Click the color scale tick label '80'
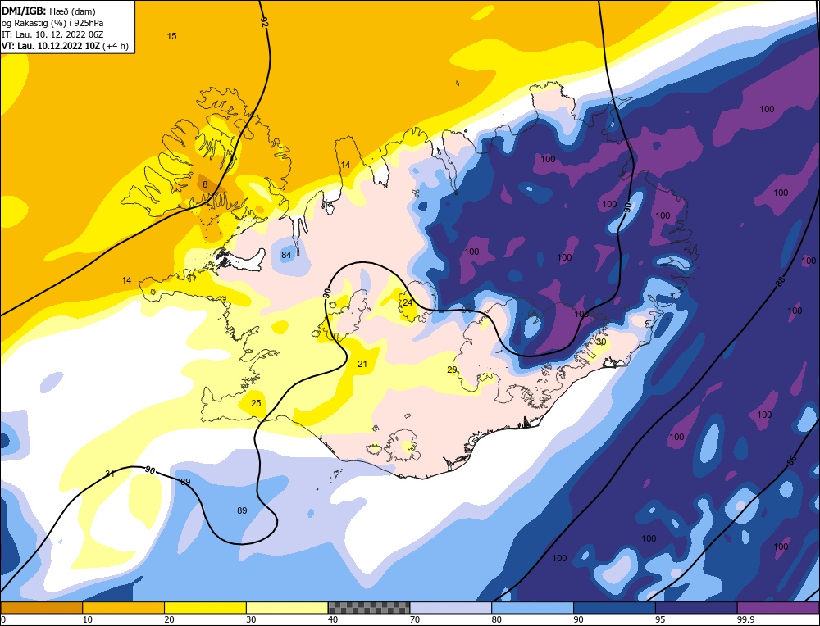This screenshot has width=820, height=626. tap(496, 619)
